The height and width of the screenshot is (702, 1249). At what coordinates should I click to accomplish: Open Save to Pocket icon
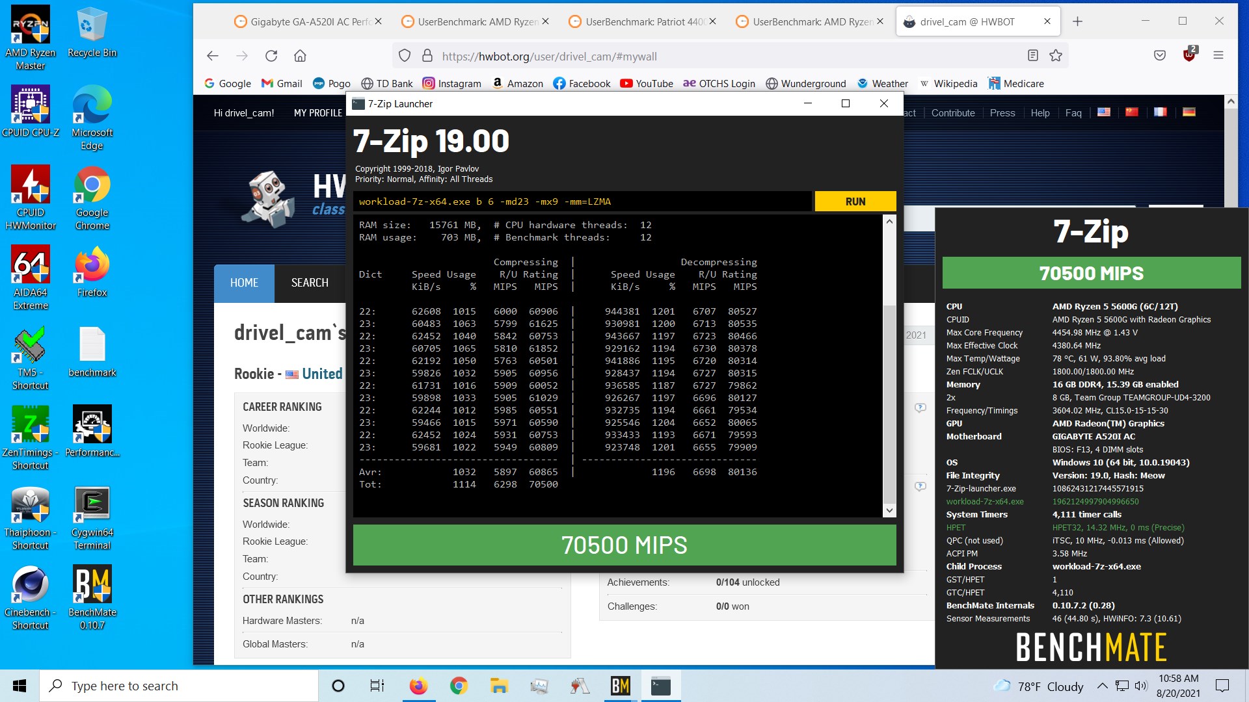coord(1160,56)
